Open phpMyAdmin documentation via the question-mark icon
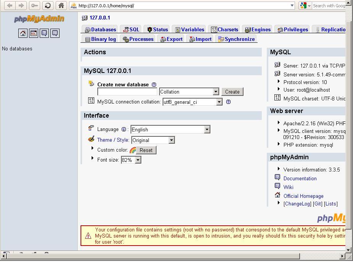This screenshot has height=262, width=353. (44, 33)
